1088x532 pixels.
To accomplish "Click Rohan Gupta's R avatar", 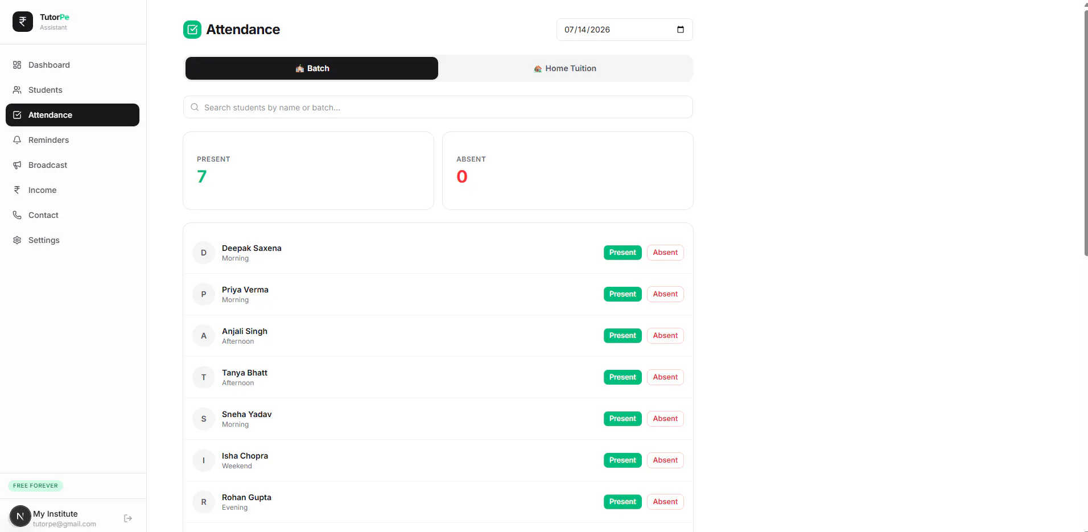I will pos(204,502).
